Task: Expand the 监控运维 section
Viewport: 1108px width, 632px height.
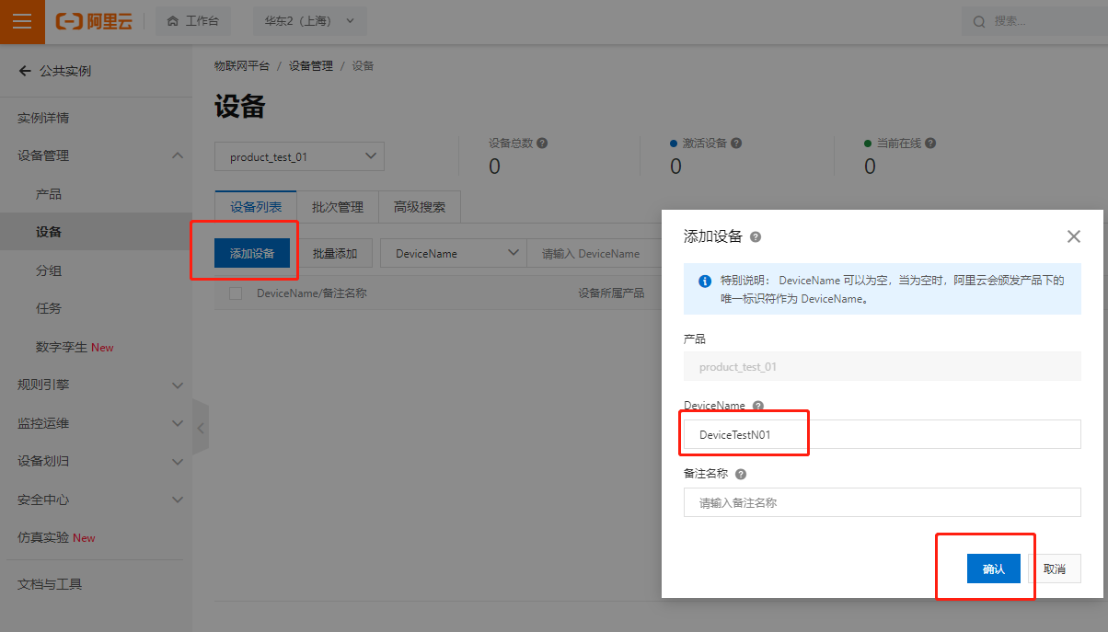Action: pos(178,423)
